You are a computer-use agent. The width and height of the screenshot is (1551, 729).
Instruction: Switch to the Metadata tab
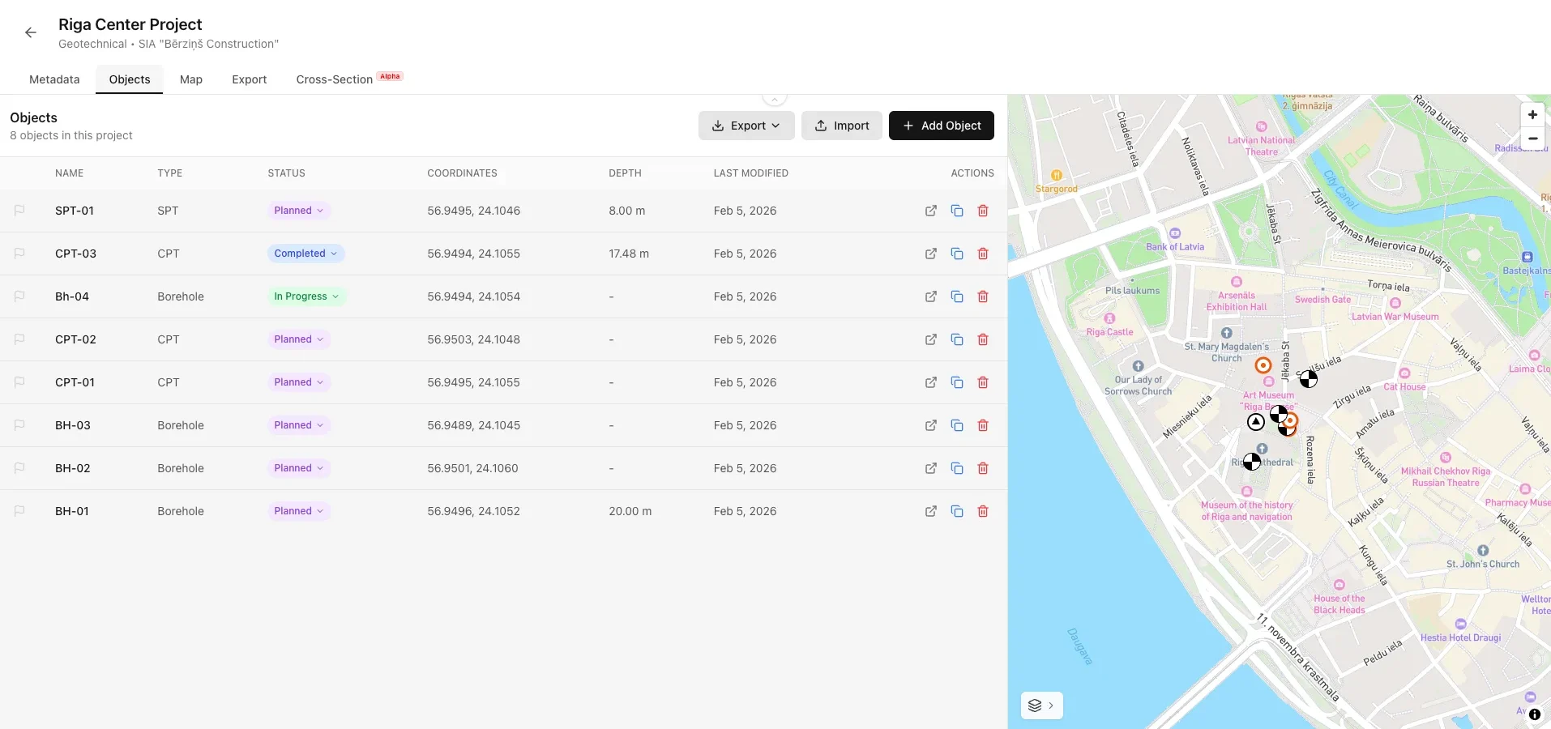click(54, 79)
